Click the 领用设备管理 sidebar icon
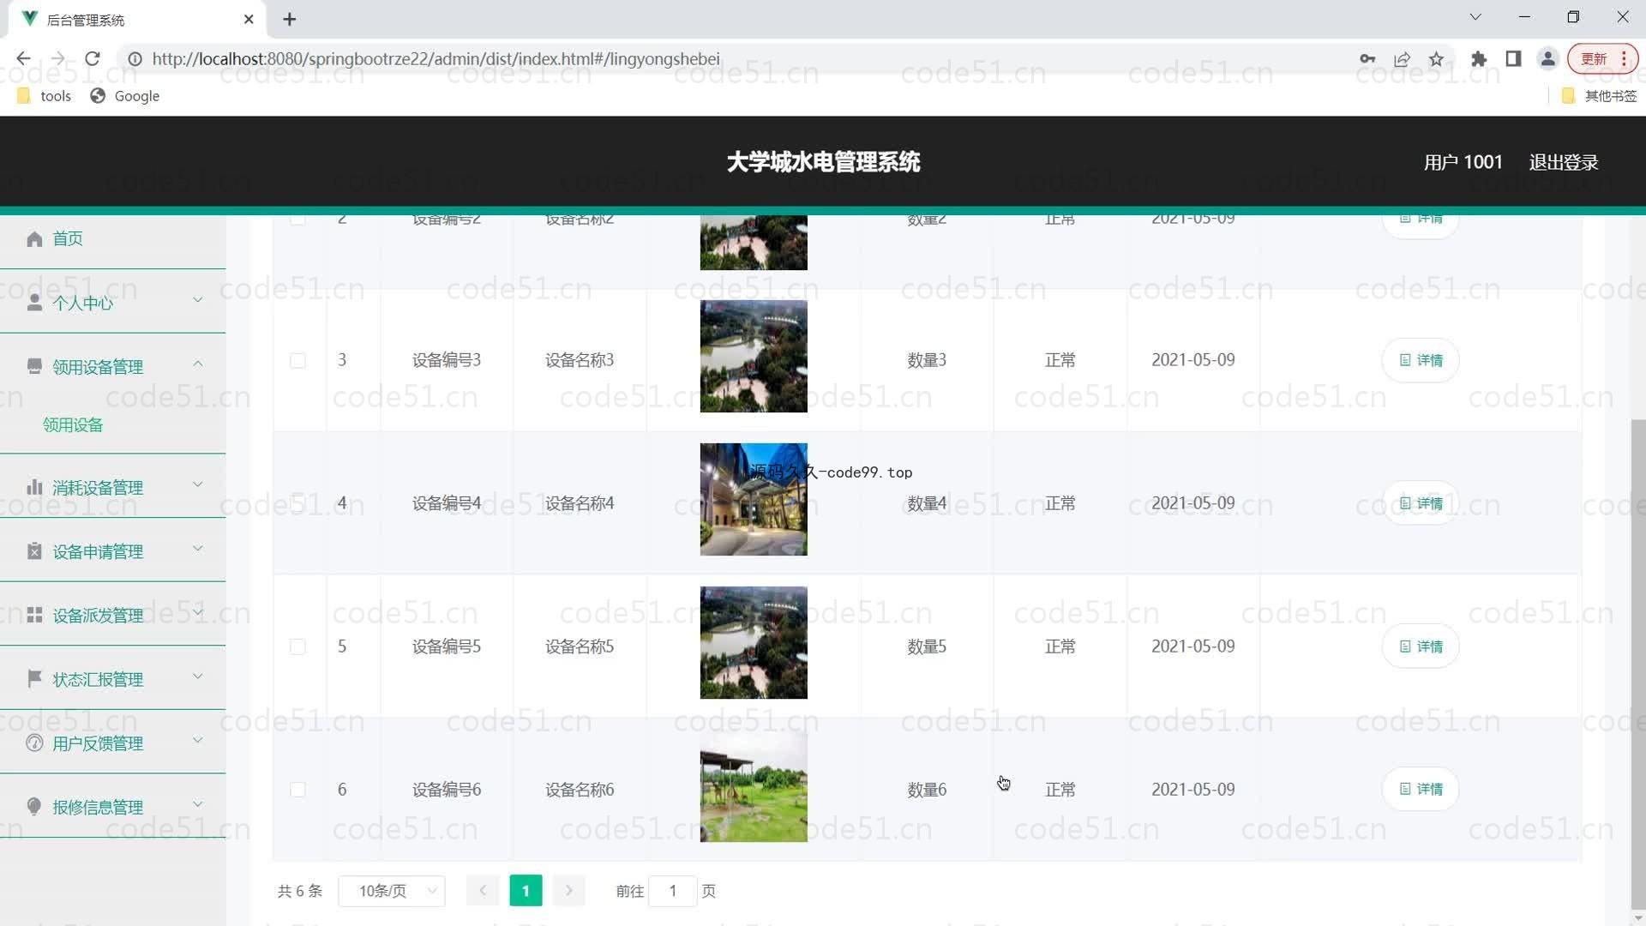1646x926 pixels. click(x=34, y=367)
